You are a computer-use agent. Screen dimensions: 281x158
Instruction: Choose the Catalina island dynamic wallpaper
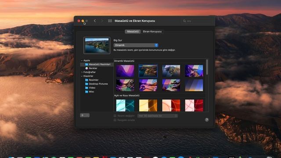(x=171, y=71)
